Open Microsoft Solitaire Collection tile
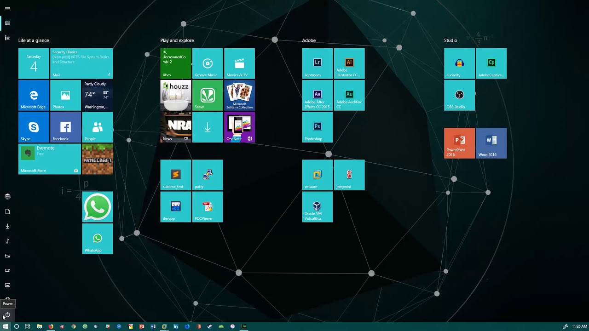The height and width of the screenshot is (331, 589). (x=239, y=95)
